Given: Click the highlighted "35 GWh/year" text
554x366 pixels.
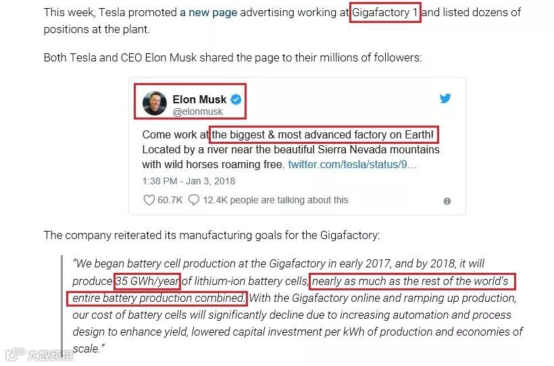Looking at the screenshot, I should 147,280.
